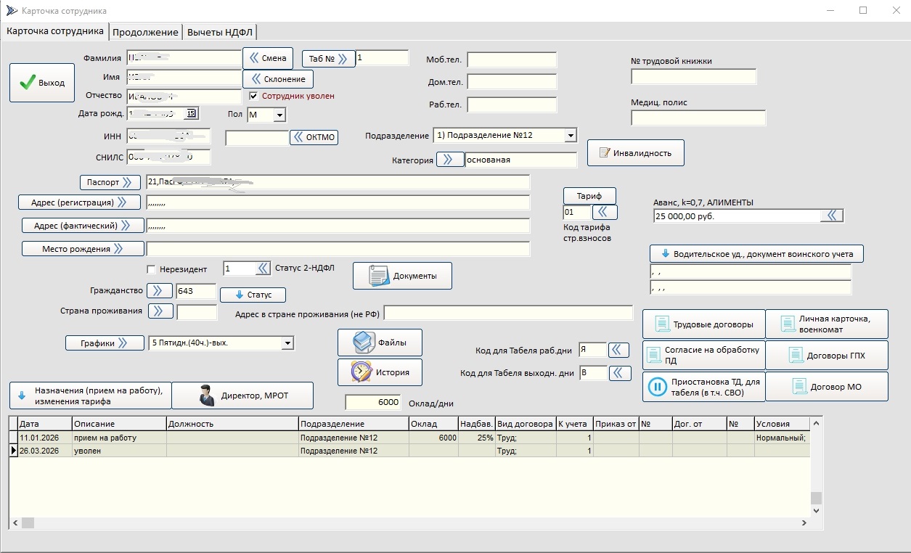Click the table vertical scrollbar down arrow

[816, 511]
